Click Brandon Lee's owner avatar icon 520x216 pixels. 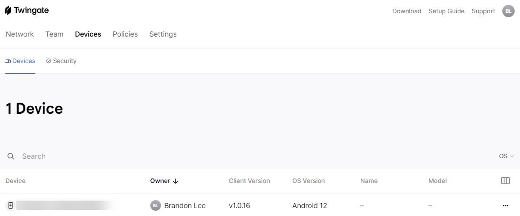(155, 205)
